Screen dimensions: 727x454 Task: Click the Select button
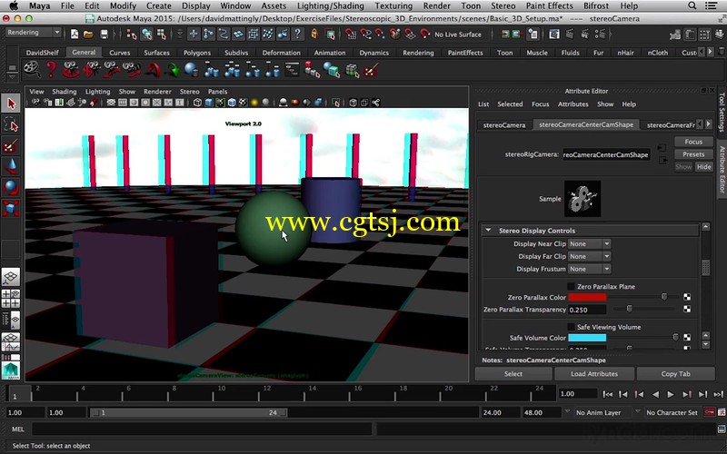[513, 374]
